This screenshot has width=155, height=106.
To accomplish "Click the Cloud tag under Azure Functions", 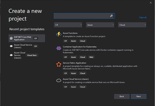I will (82, 41).
